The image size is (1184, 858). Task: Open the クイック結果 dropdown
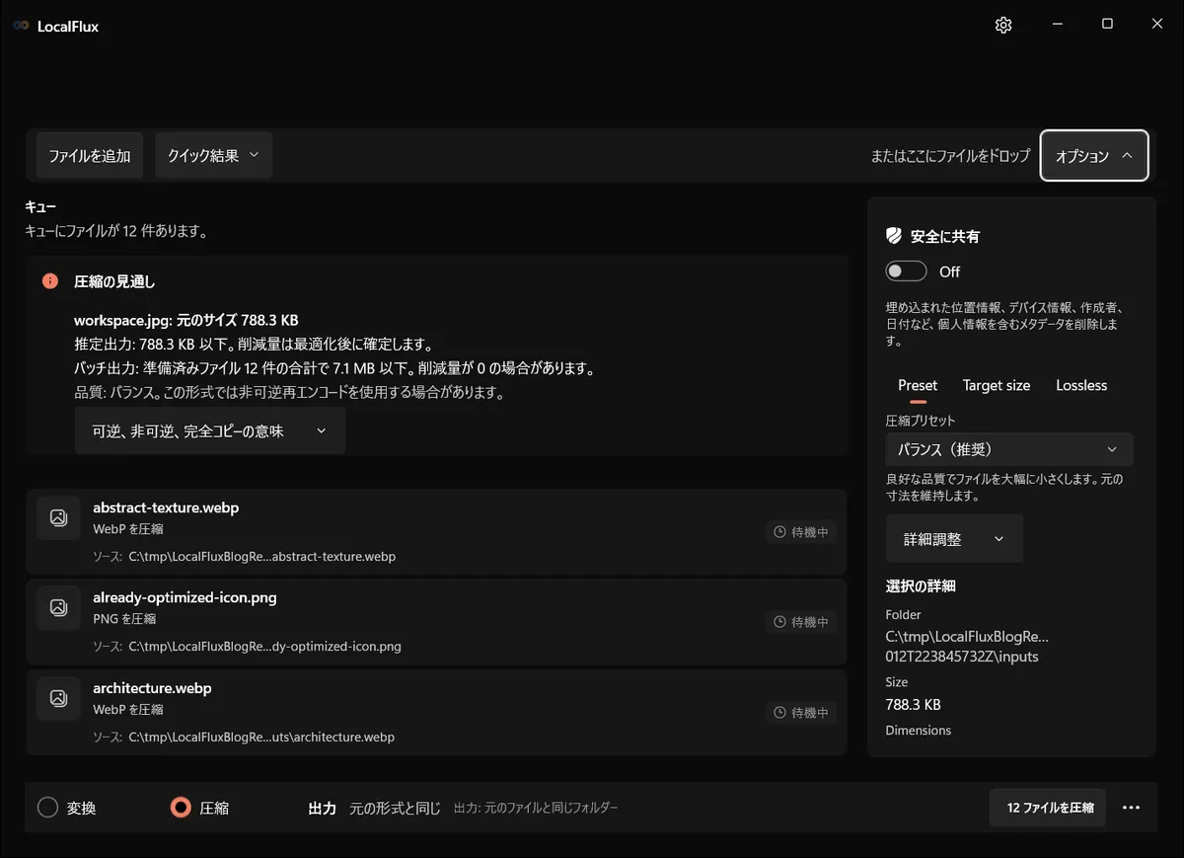(213, 156)
